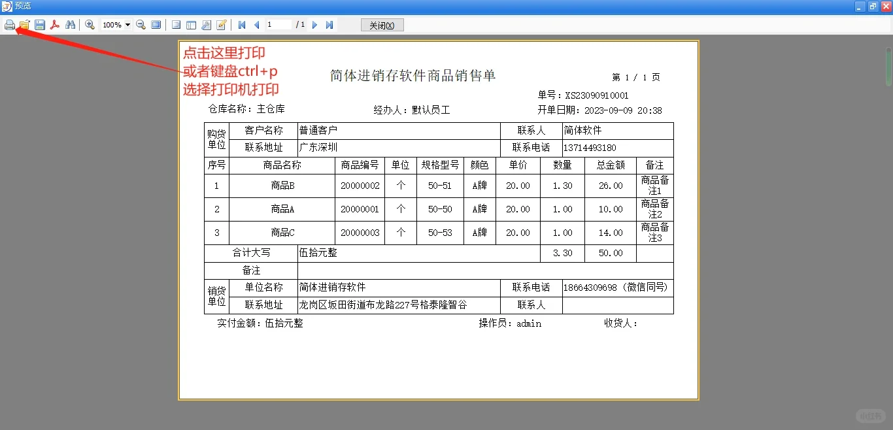
Task: Open the page thumbnails panel icon
Action: tap(190, 25)
